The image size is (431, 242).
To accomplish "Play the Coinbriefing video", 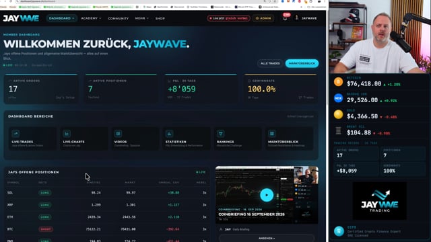I will (267, 195).
